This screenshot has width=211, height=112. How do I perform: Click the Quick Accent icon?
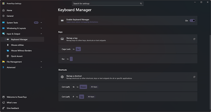8,56
